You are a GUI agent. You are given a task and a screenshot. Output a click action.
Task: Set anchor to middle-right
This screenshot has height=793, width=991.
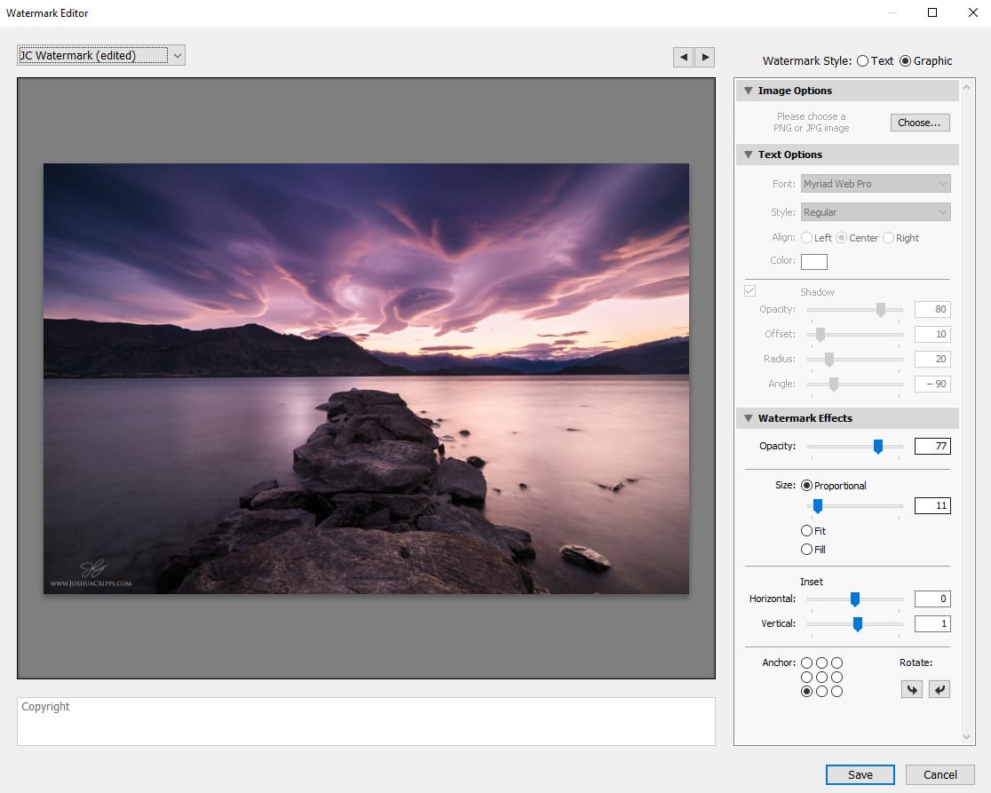click(x=836, y=677)
